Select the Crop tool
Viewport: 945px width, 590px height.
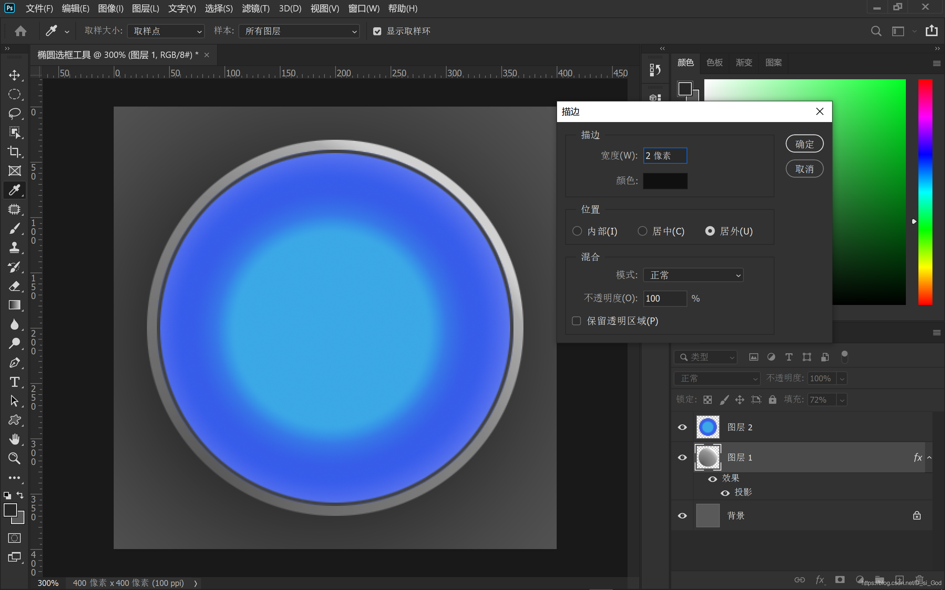[14, 152]
